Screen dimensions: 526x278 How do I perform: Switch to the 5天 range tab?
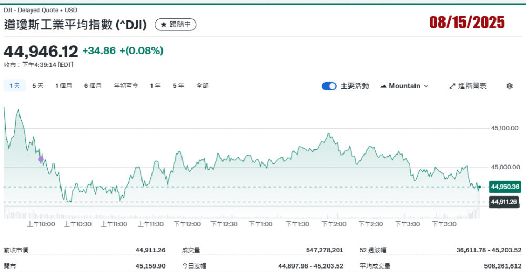pos(38,86)
